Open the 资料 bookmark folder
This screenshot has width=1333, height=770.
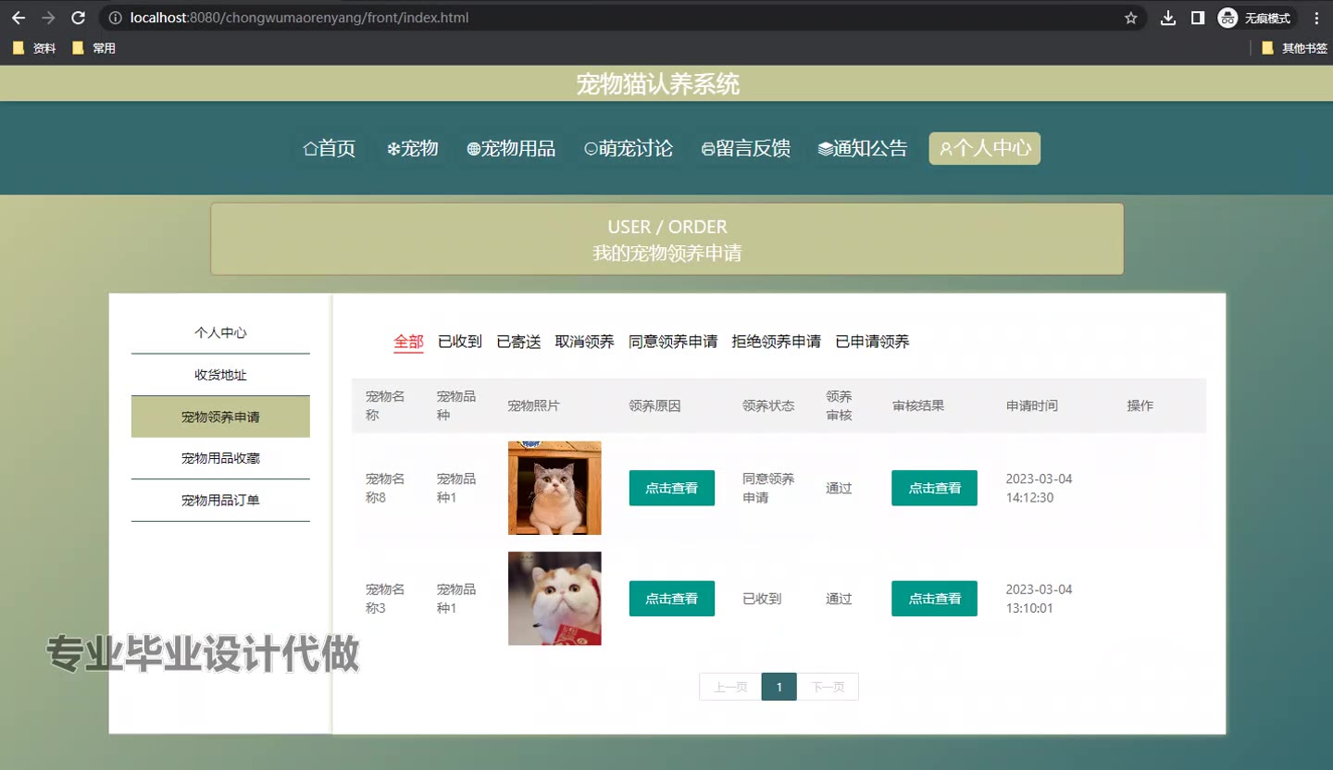(x=34, y=48)
